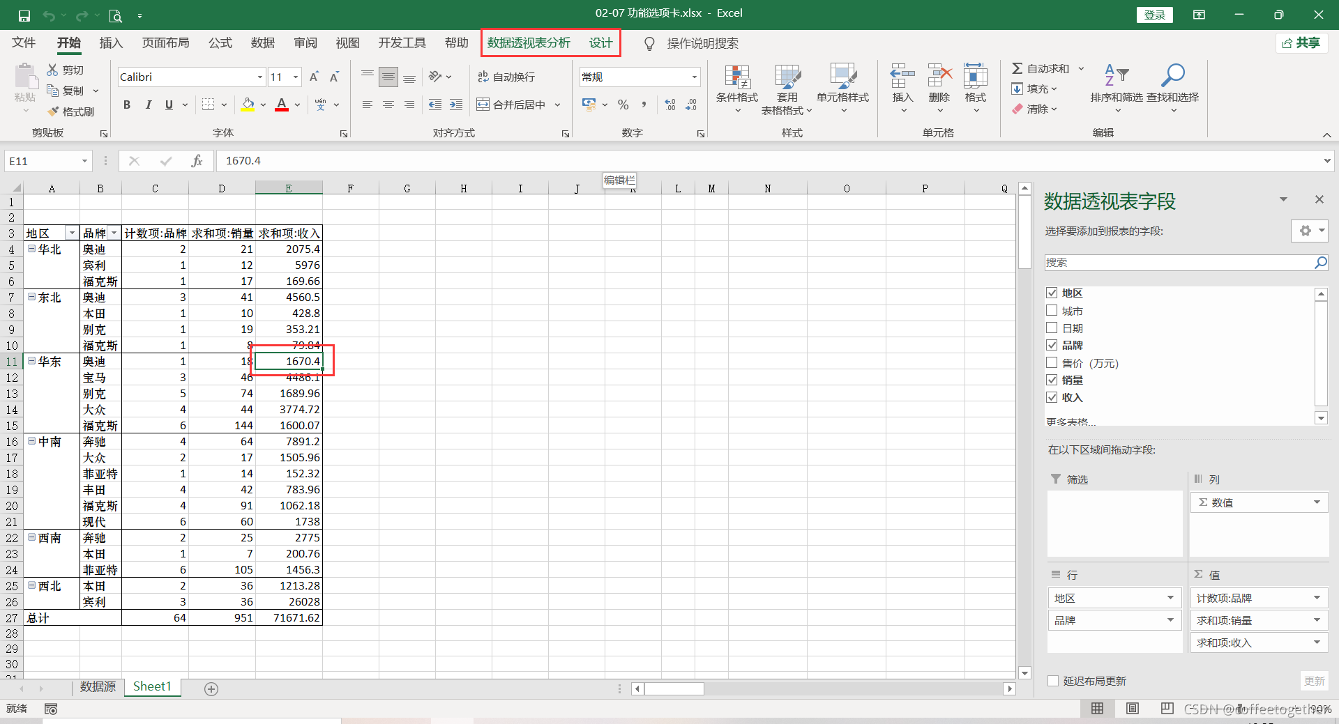Click AutoSum (自动求和)
The width and height of the screenshot is (1339, 724).
click(x=1041, y=68)
